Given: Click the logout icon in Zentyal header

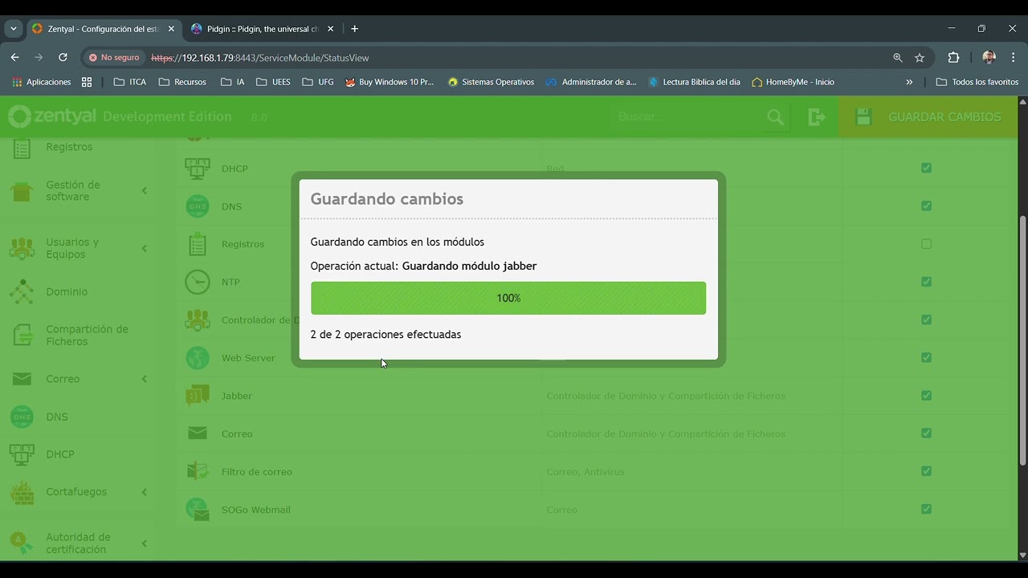Looking at the screenshot, I should pos(817,117).
